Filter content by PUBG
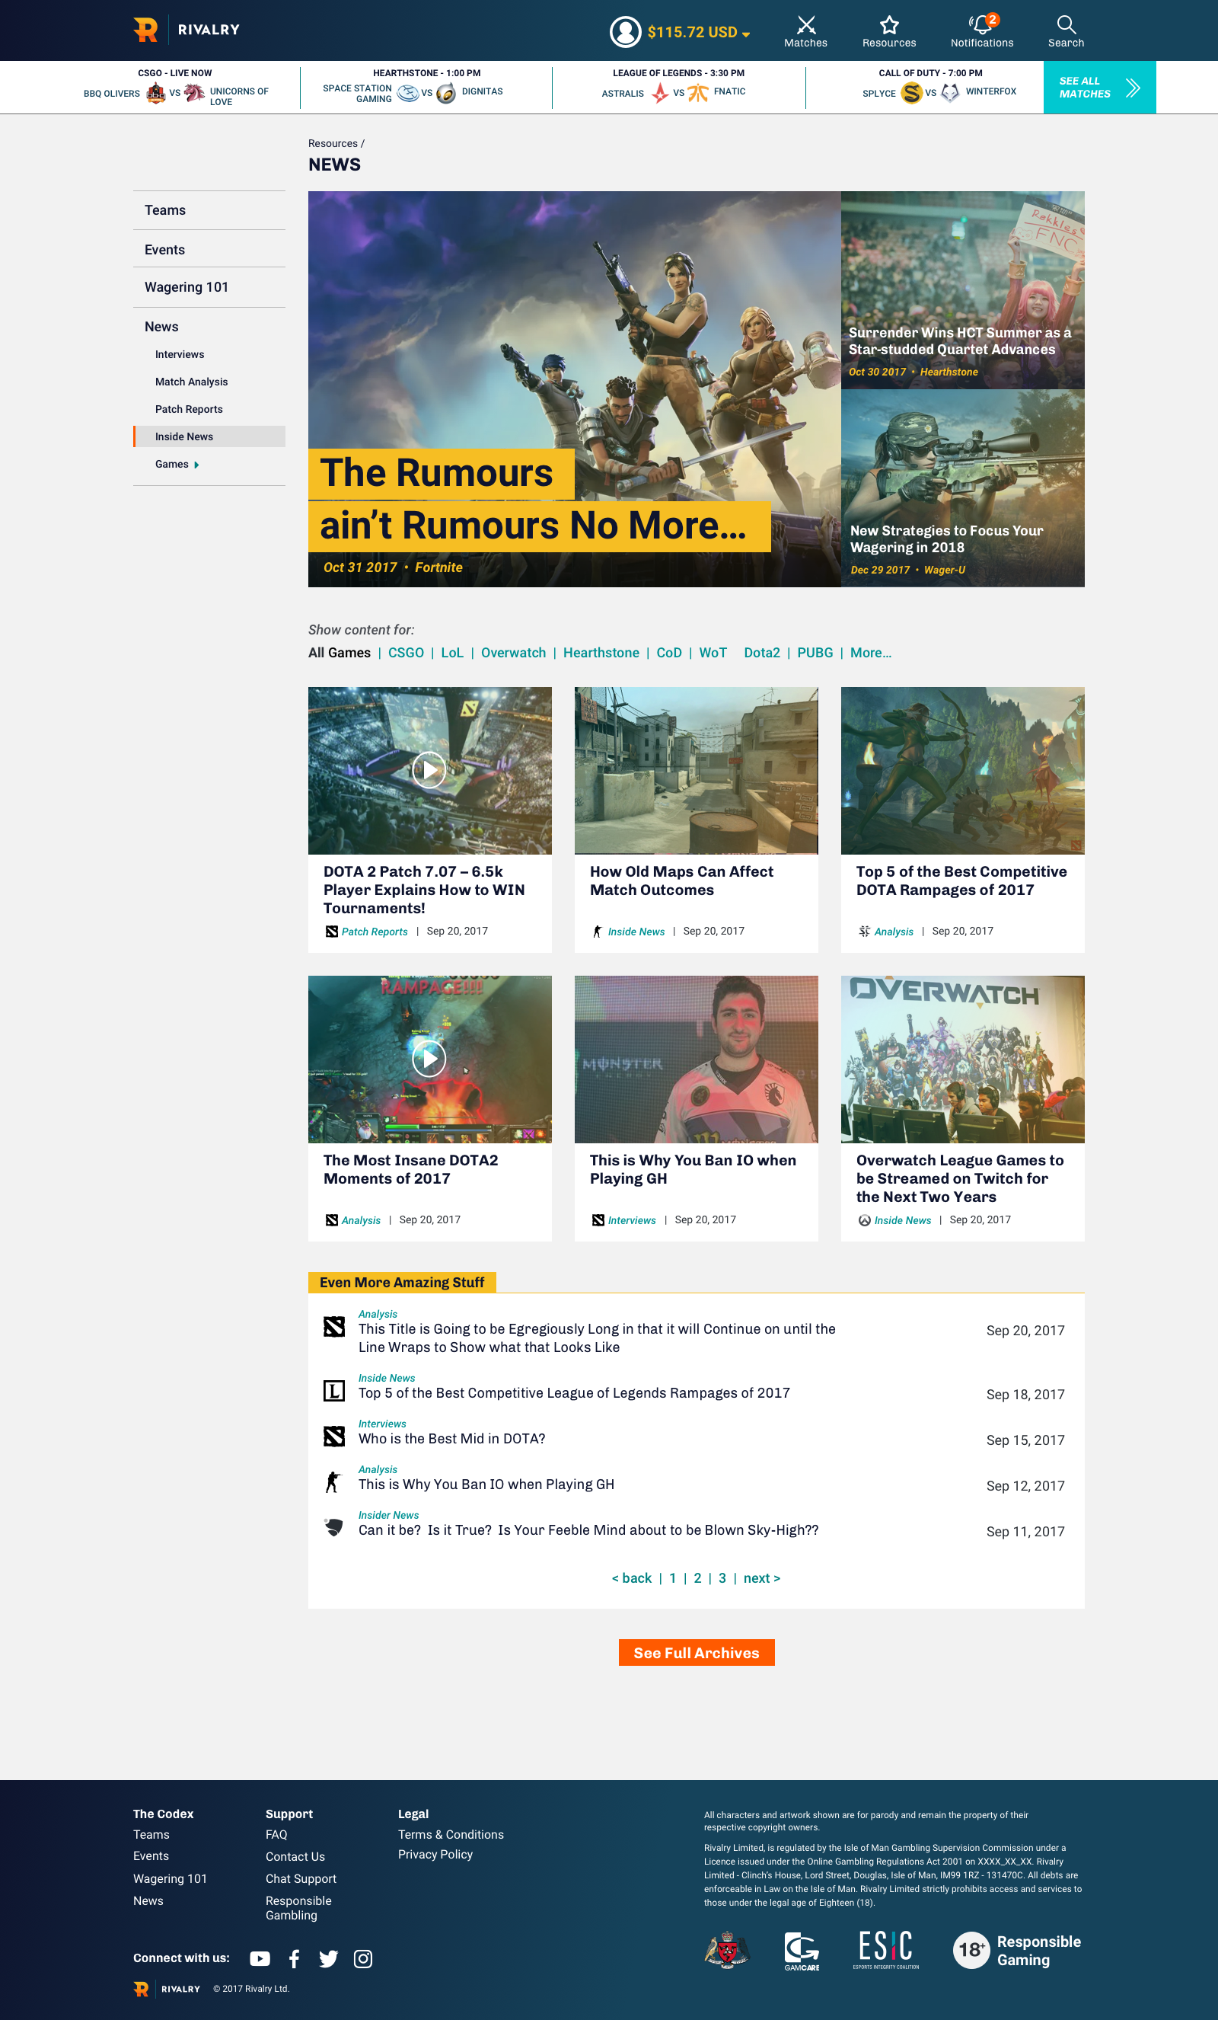 coord(815,653)
